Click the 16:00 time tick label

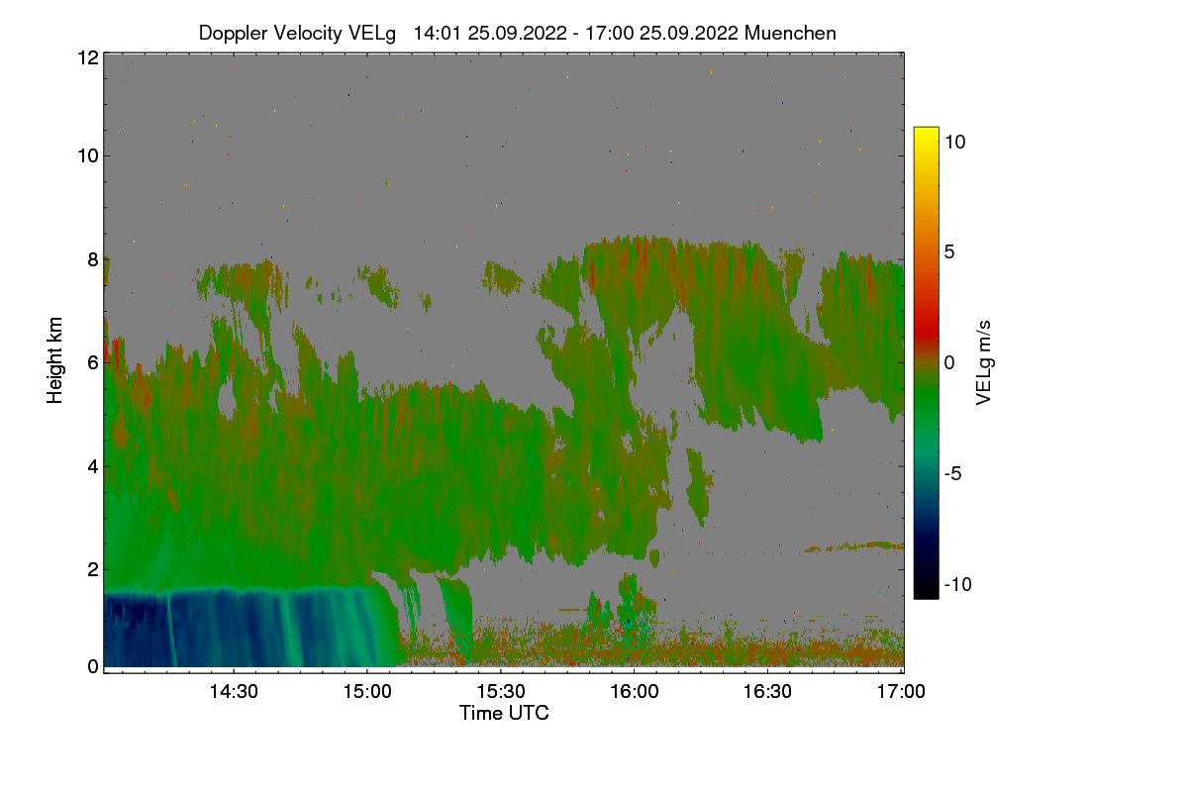pyautogui.click(x=634, y=691)
